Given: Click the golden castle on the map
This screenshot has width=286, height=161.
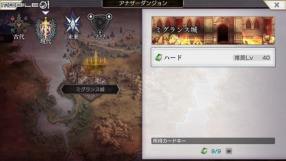Looking at the screenshot, I should click(x=95, y=60).
